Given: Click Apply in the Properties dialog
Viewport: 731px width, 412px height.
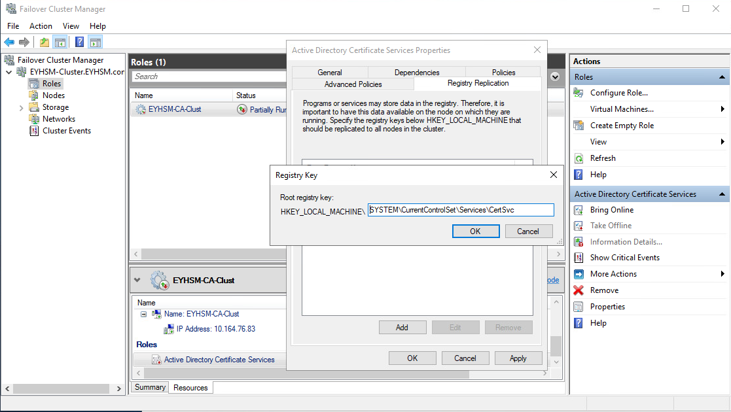Looking at the screenshot, I should pos(518,358).
